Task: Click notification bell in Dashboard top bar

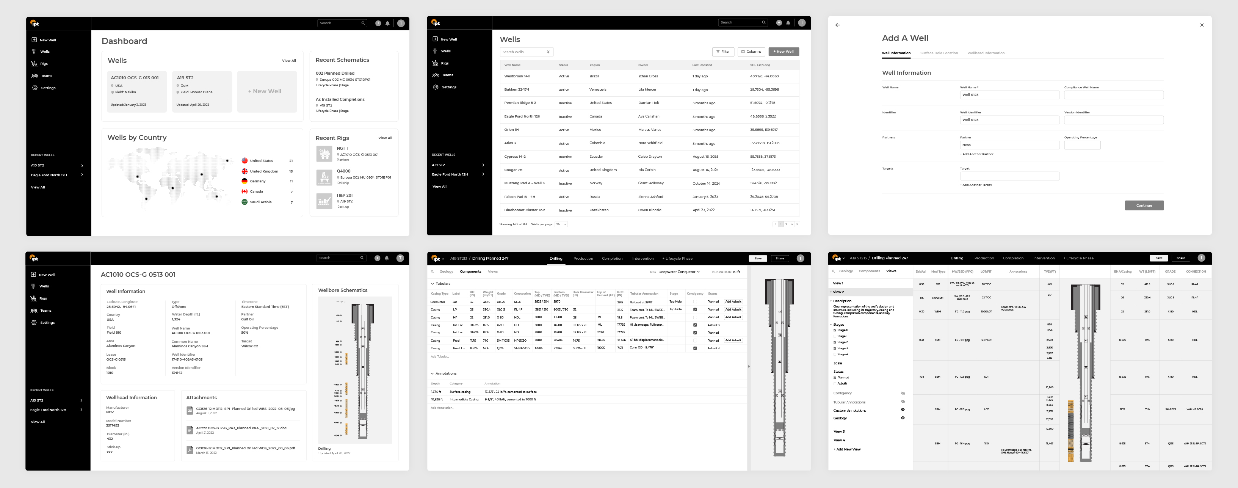Action: point(387,23)
